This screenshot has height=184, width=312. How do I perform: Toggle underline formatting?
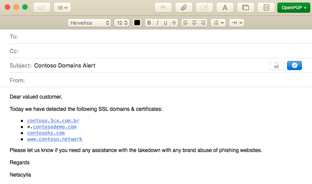[166, 23]
